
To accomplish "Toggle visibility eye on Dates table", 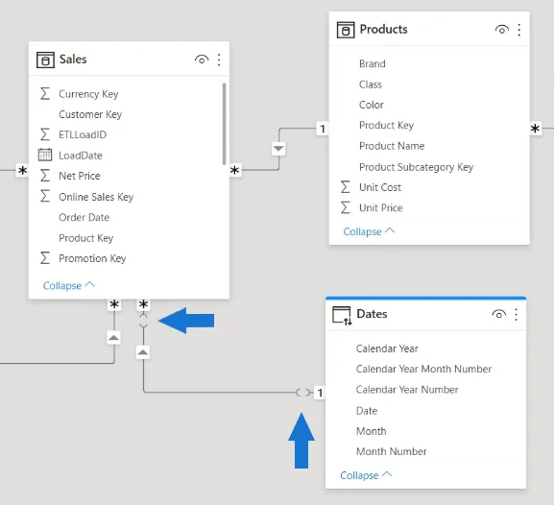I will pyautogui.click(x=498, y=314).
